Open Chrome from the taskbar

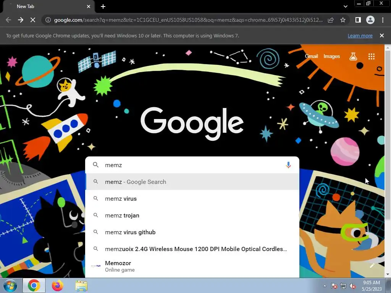pyautogui.click(x=34, y=285)
